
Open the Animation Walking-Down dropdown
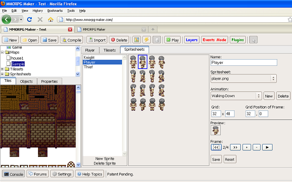click(236, 96)
